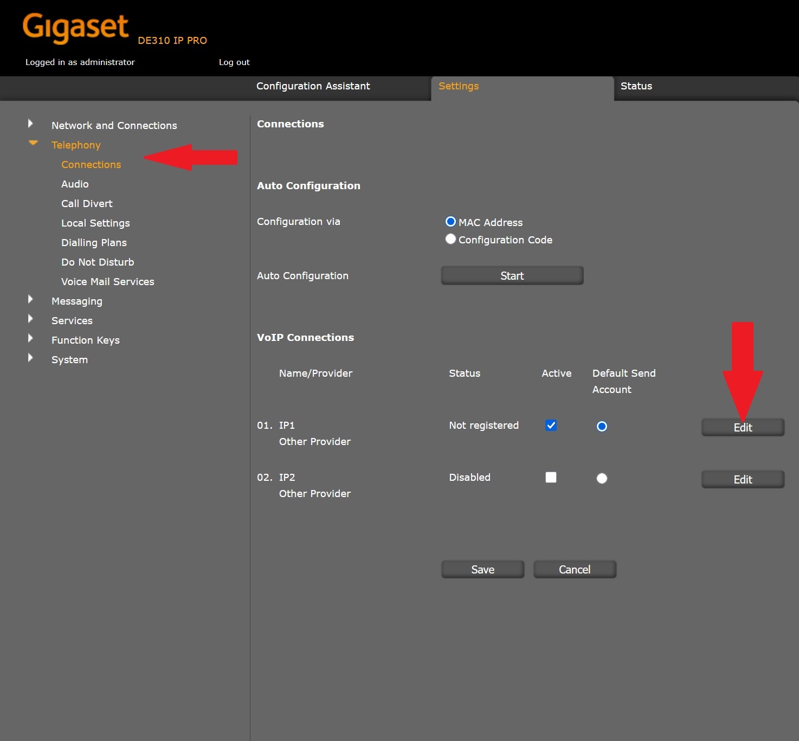The image size is (799, 741).
Task: Open Dialling Plans in Telephony menu
Action: [x=94, y=243]
